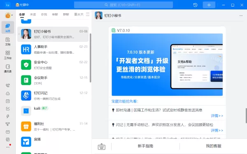This screenshot has height=154, width=247.
Task: Open the phone call icon in sidebar
Action: point(8,85)
